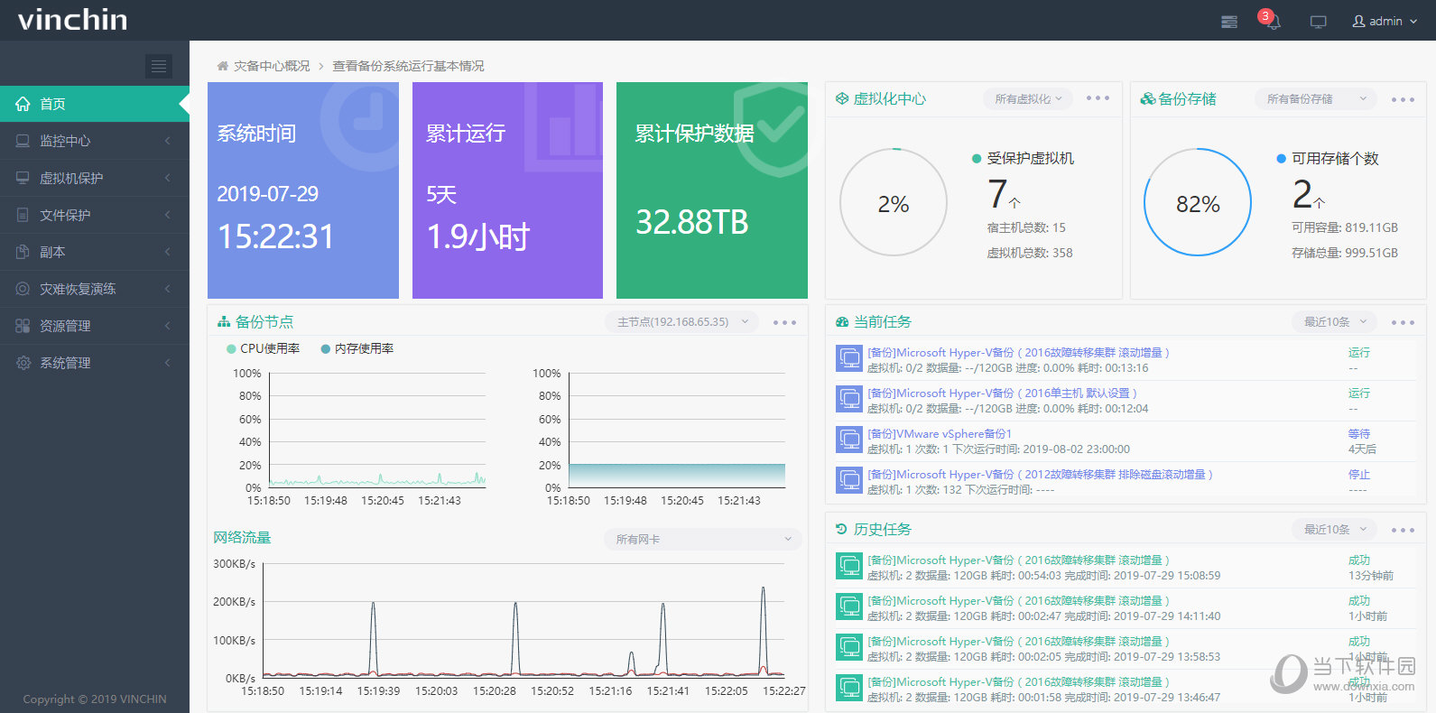Screen dimensions: 1436x713
Task: Click 可用容量: 819.11GB text
Action: tap(1345, 227)
